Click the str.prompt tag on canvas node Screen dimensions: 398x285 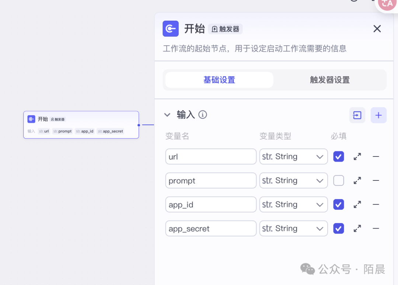click(x=62, y=131)
